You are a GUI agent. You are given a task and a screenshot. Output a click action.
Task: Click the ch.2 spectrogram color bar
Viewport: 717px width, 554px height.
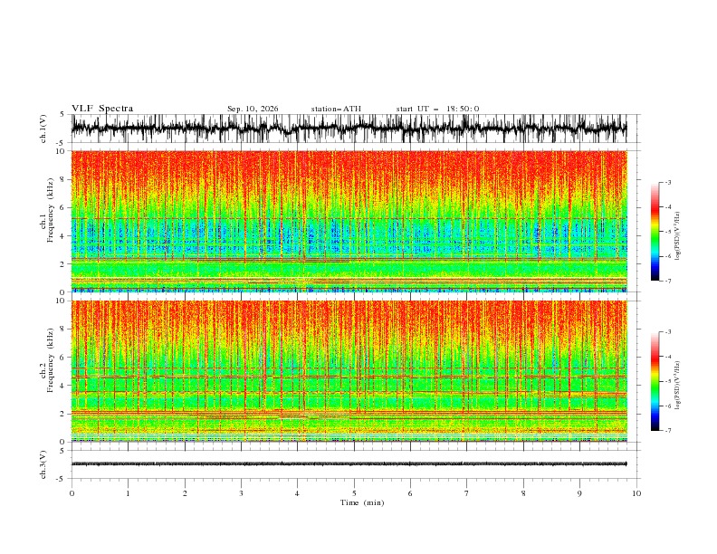pos(655,381)
